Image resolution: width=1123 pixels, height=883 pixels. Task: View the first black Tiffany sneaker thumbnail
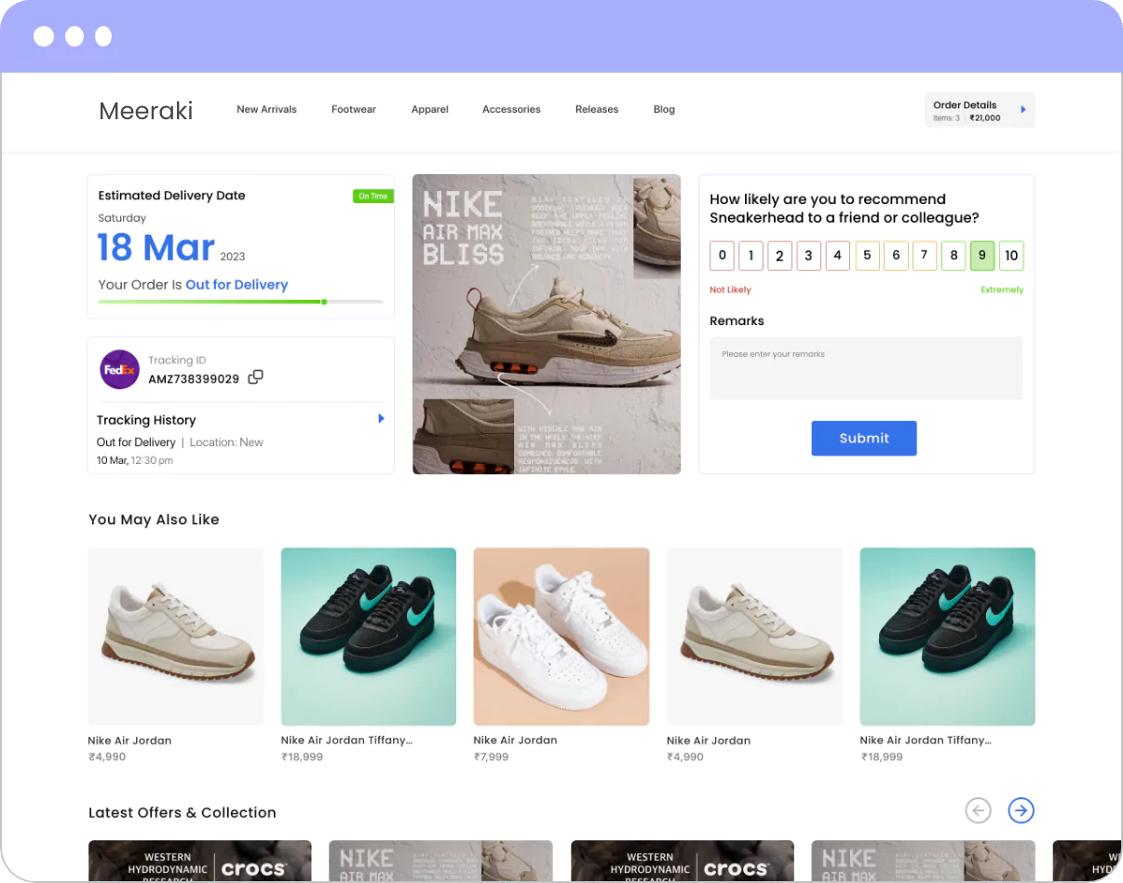click(369, 636)
